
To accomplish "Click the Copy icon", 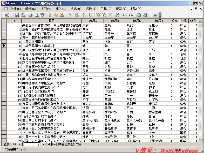I will coord(56,15).
